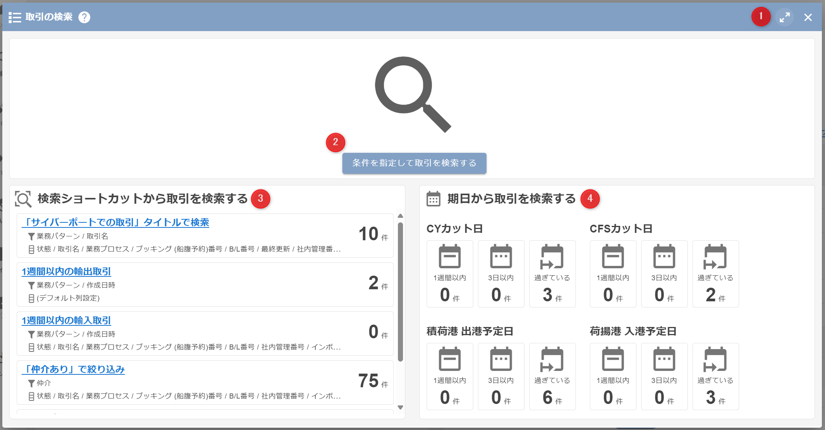Click CFSカット日 3日以内 calendar icon
Screen dimensions: 825x430
(664, 257)
